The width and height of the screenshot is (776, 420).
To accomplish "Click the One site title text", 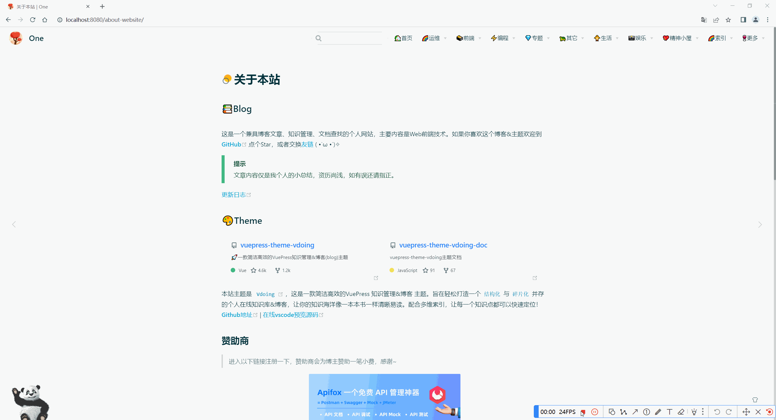I will [36, 38].
